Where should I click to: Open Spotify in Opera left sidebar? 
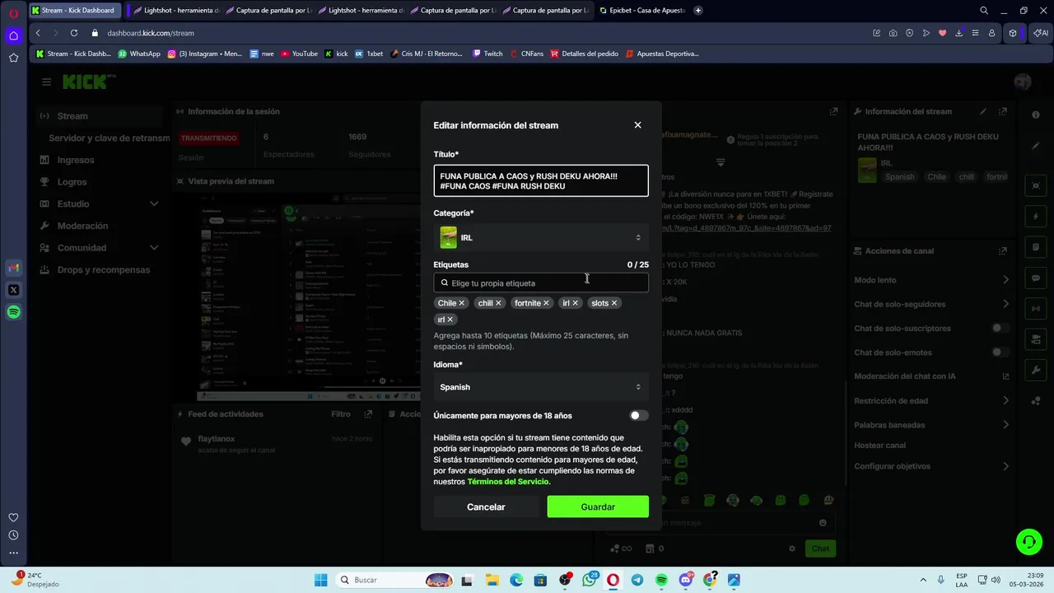[13, 312]
